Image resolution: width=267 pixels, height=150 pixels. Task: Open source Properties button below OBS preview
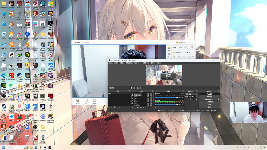[x=132, y=88]
